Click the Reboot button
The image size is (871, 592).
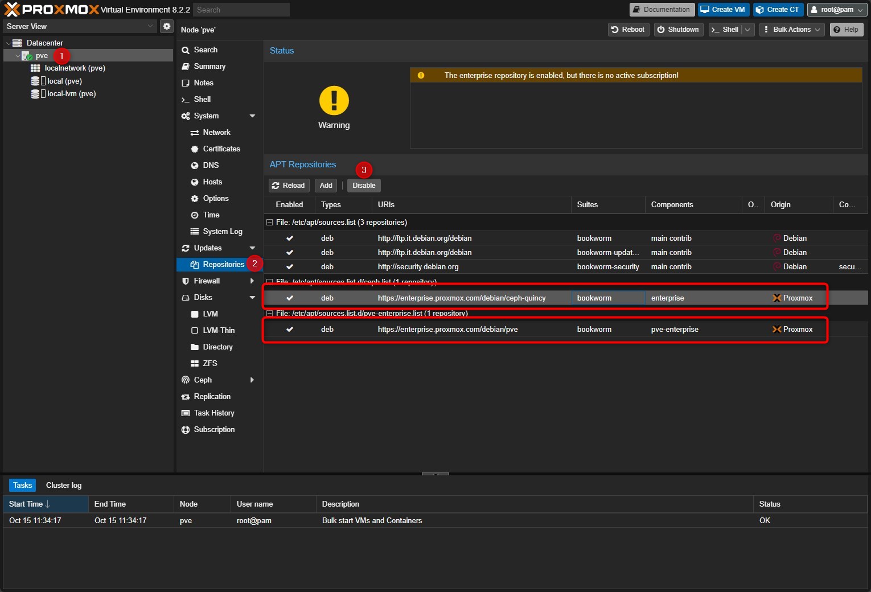628,30
